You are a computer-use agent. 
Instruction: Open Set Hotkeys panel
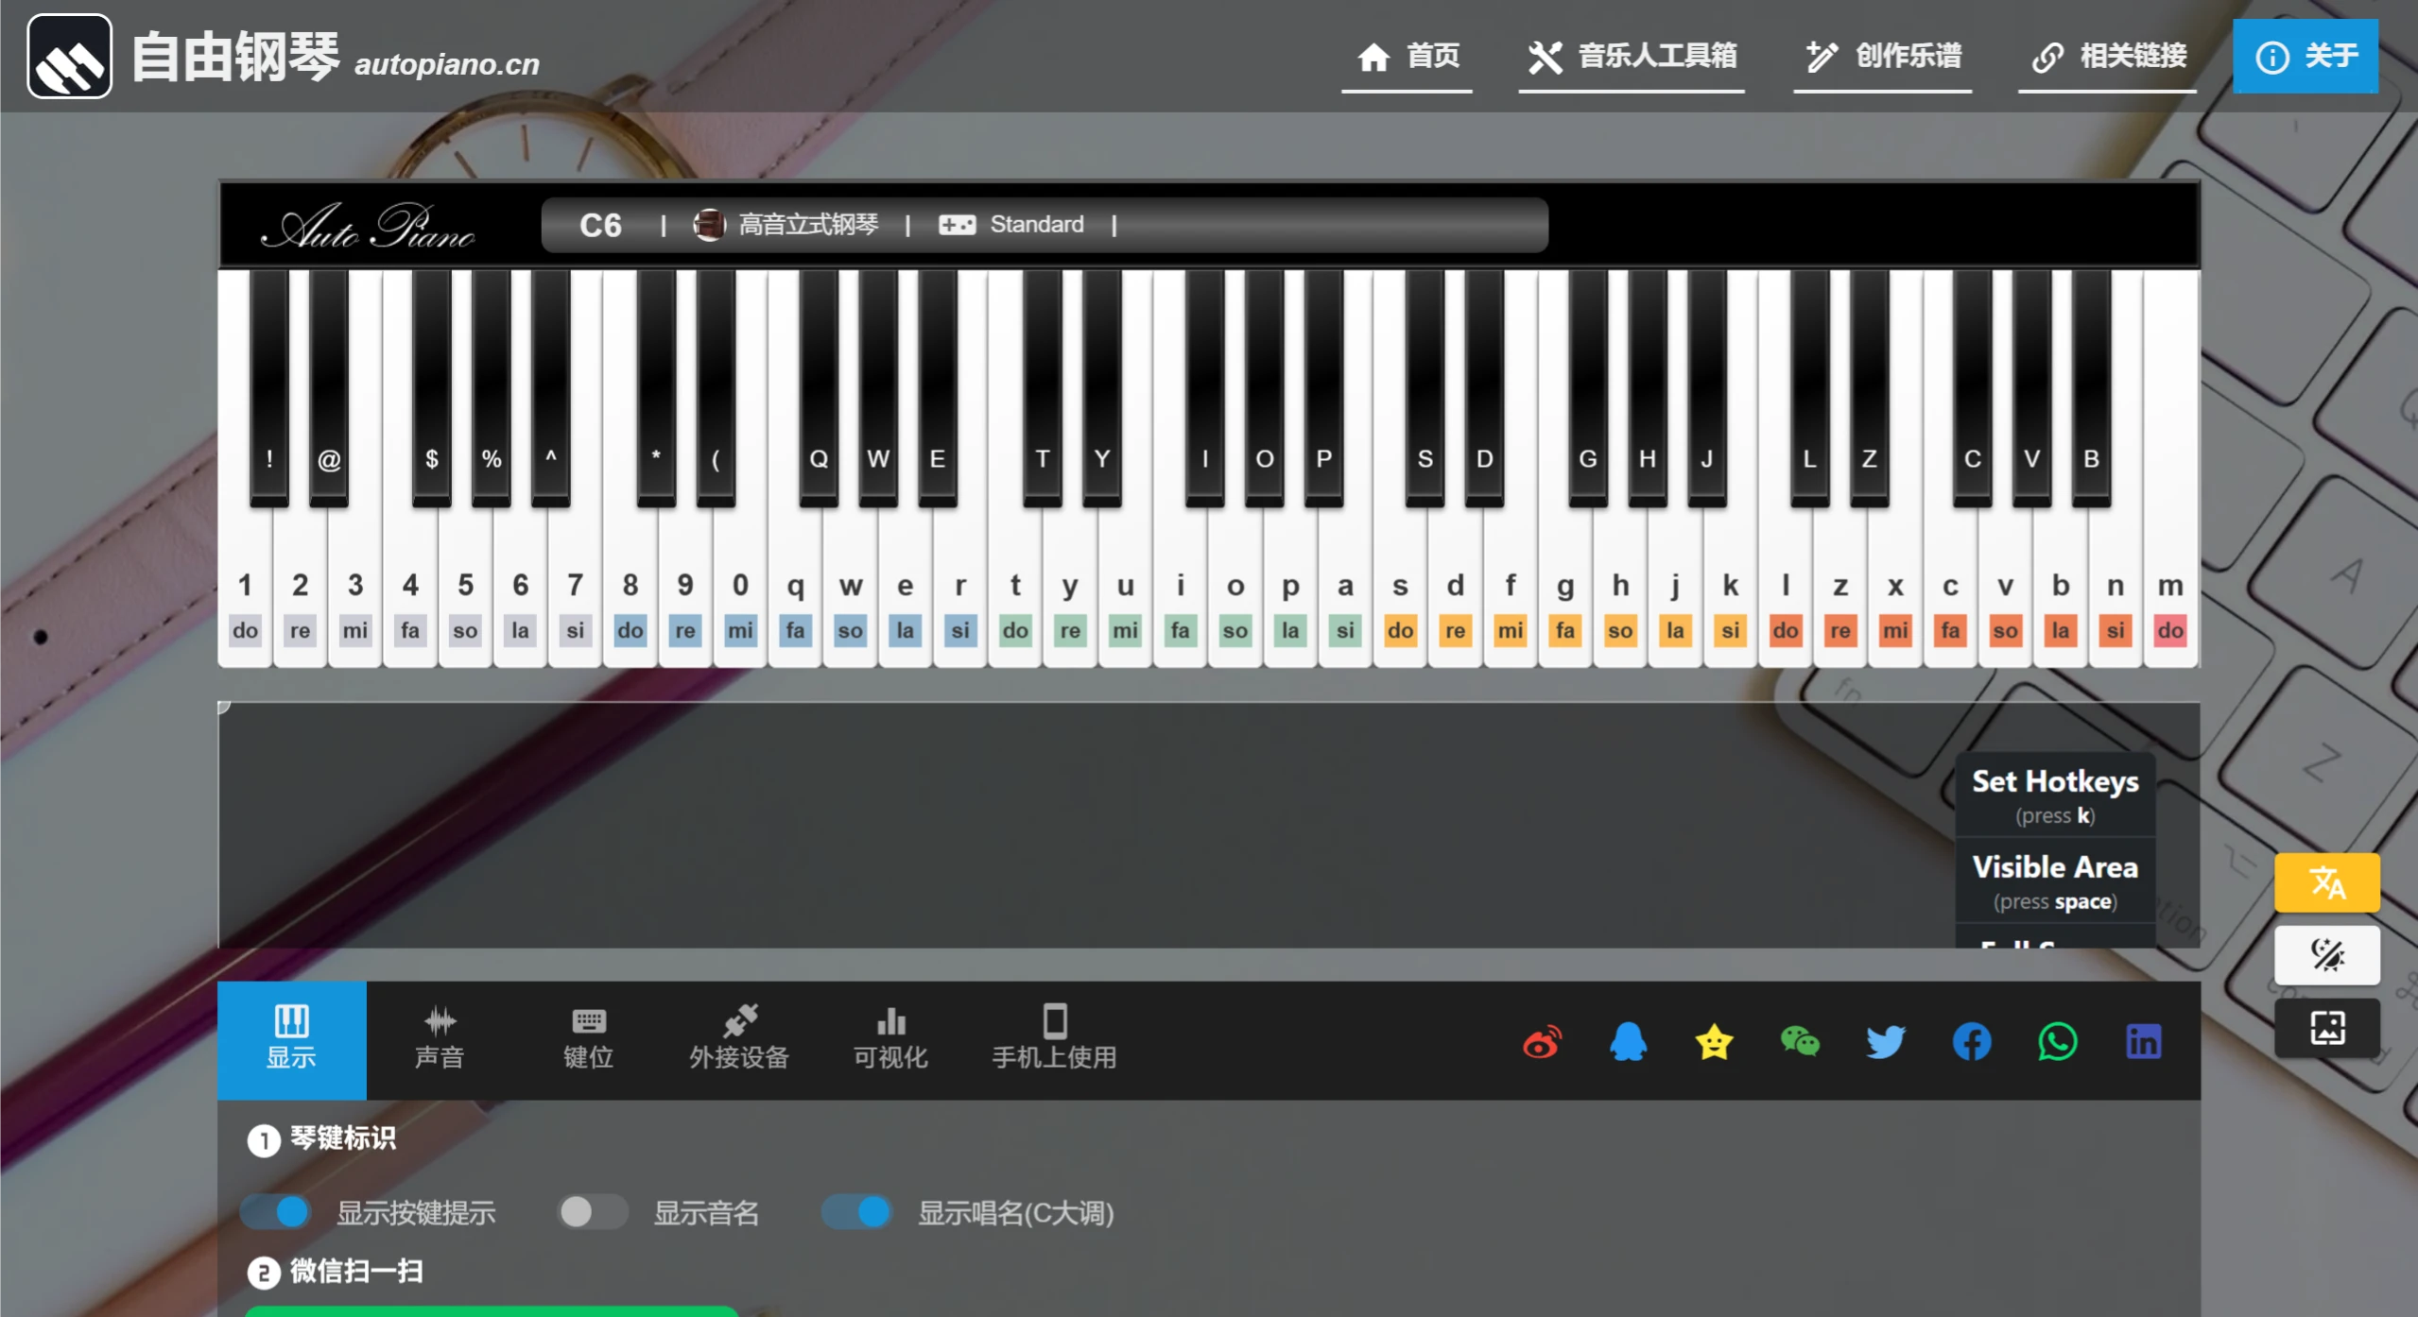click(x=2055, y=794)
